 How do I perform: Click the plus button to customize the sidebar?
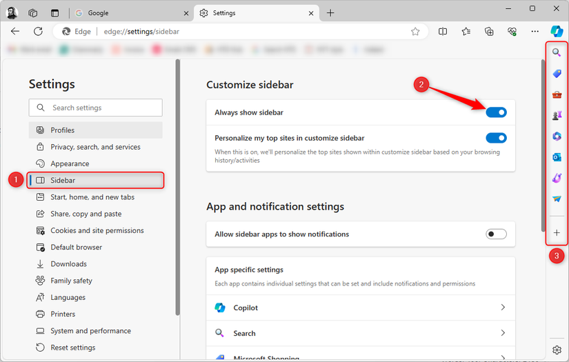point(557,233)
